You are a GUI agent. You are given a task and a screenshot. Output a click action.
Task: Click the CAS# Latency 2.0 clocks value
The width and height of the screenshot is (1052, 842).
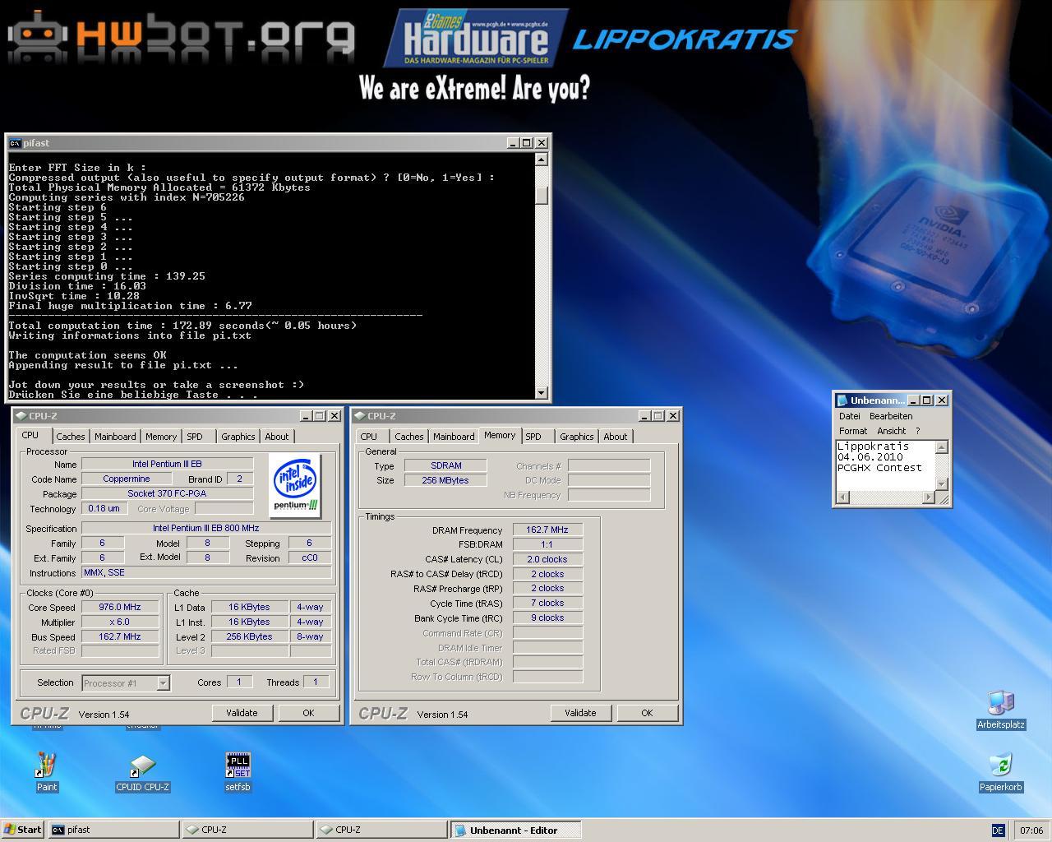[547, 559]
